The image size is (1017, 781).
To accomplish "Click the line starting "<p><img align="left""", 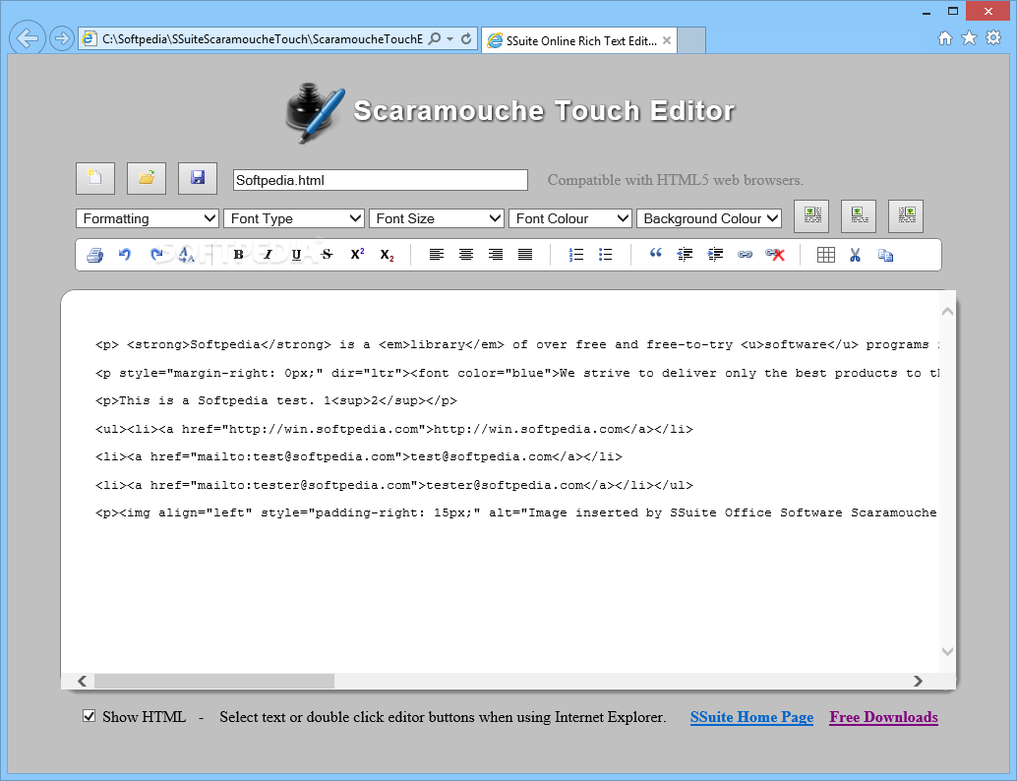I will (516, 513).
